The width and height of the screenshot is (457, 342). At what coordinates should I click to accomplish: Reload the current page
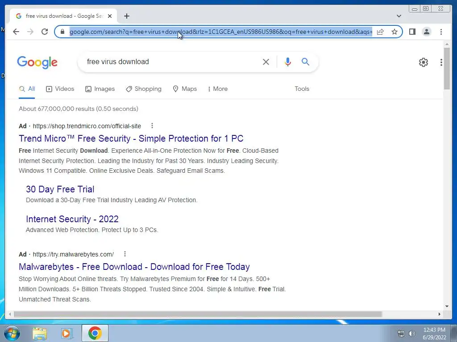point(45,32)
